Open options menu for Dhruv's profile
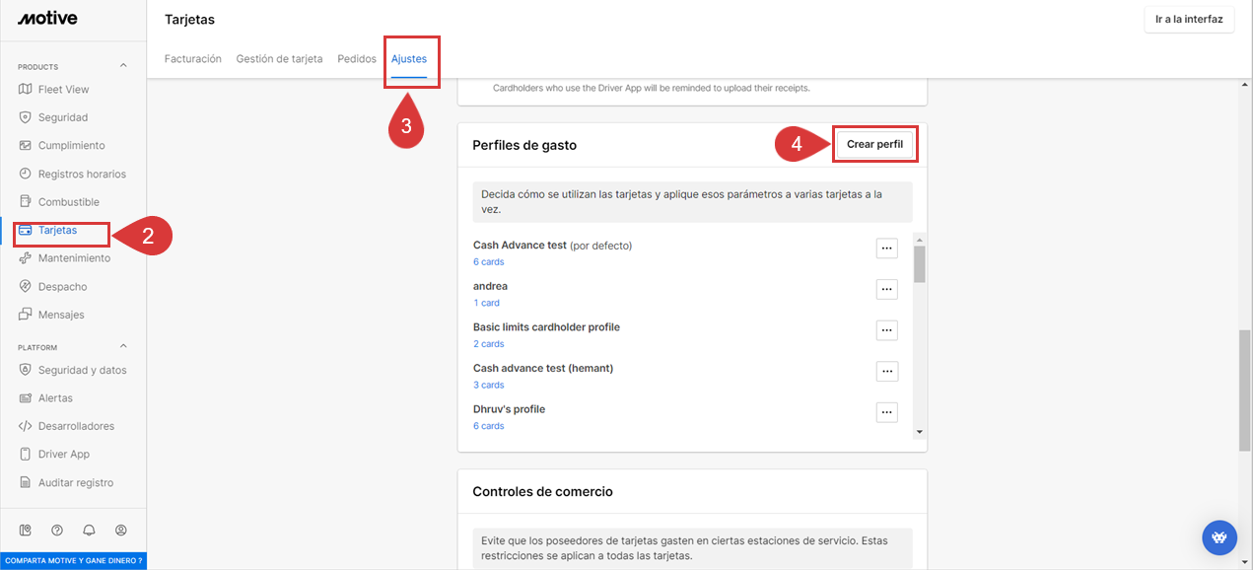 click(887, 412)
